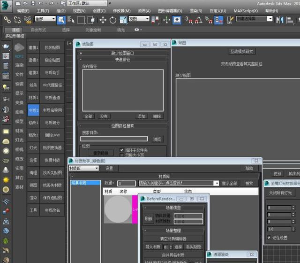
Task: Open the 修改器(M) menu
Action: point(121,10)
